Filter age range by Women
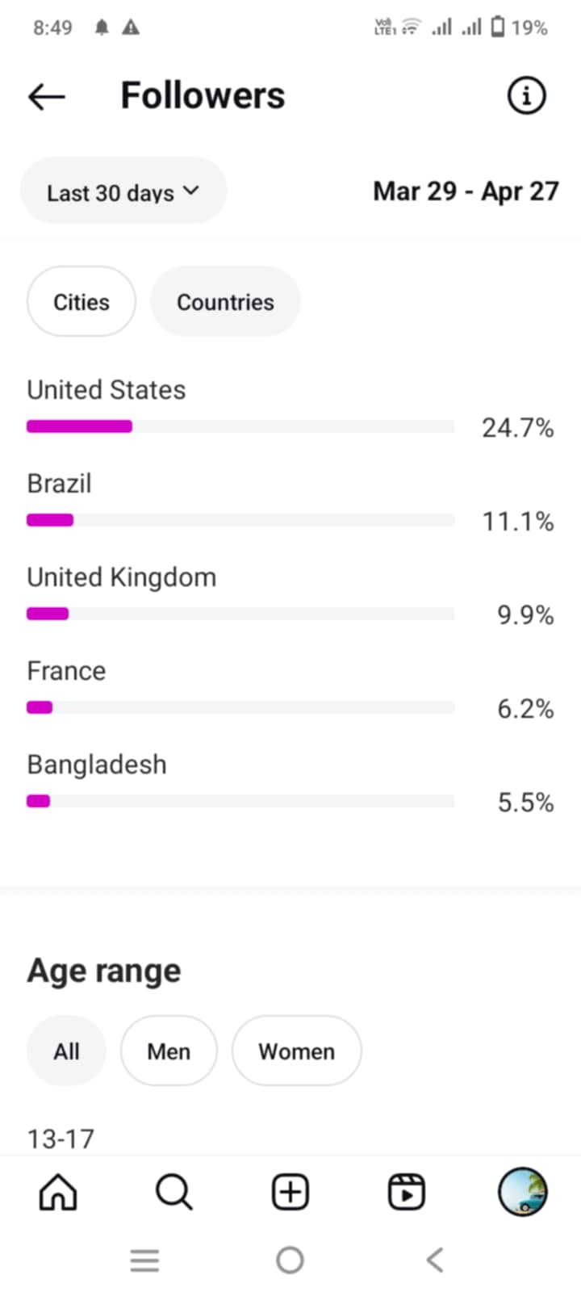581x1292 pixels. [296, 1051]
